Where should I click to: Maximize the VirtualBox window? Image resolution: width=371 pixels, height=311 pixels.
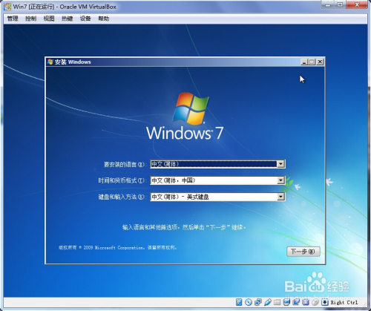pos(341,5)
